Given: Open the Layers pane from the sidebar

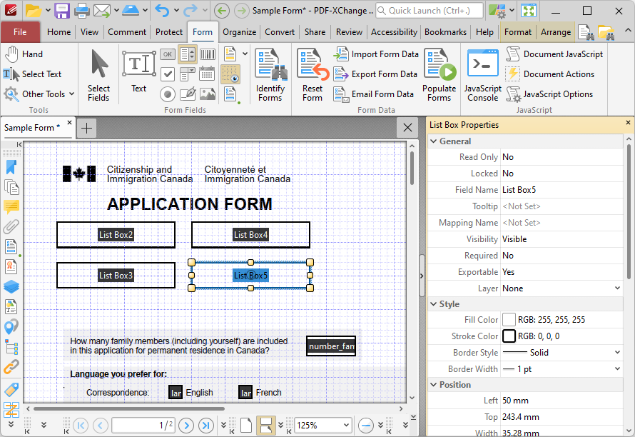Looking at the screenshot, I should (x=11, y=286).
